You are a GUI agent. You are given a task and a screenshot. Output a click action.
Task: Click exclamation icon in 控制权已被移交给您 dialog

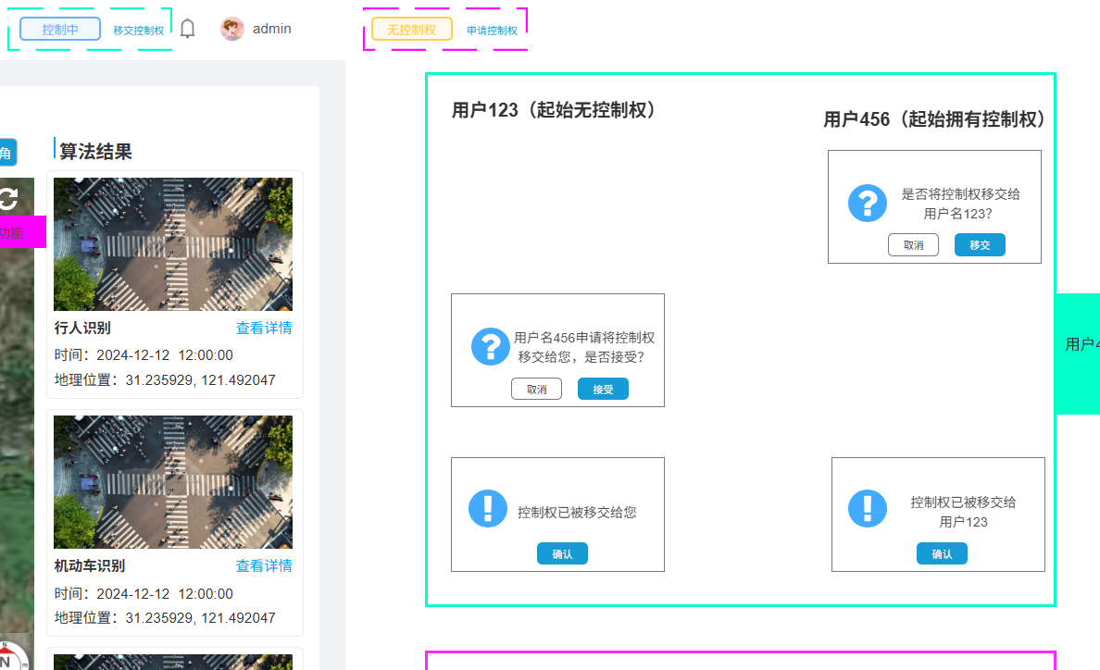point(488,508)
